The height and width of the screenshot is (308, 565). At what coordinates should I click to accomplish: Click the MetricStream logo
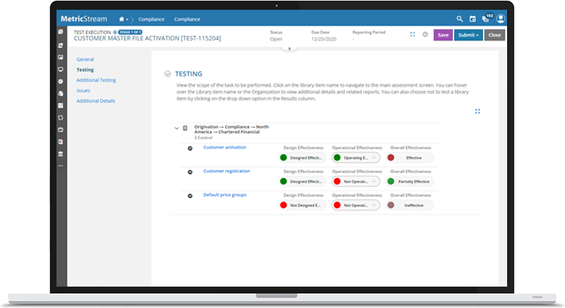click(x=84, y=19)
